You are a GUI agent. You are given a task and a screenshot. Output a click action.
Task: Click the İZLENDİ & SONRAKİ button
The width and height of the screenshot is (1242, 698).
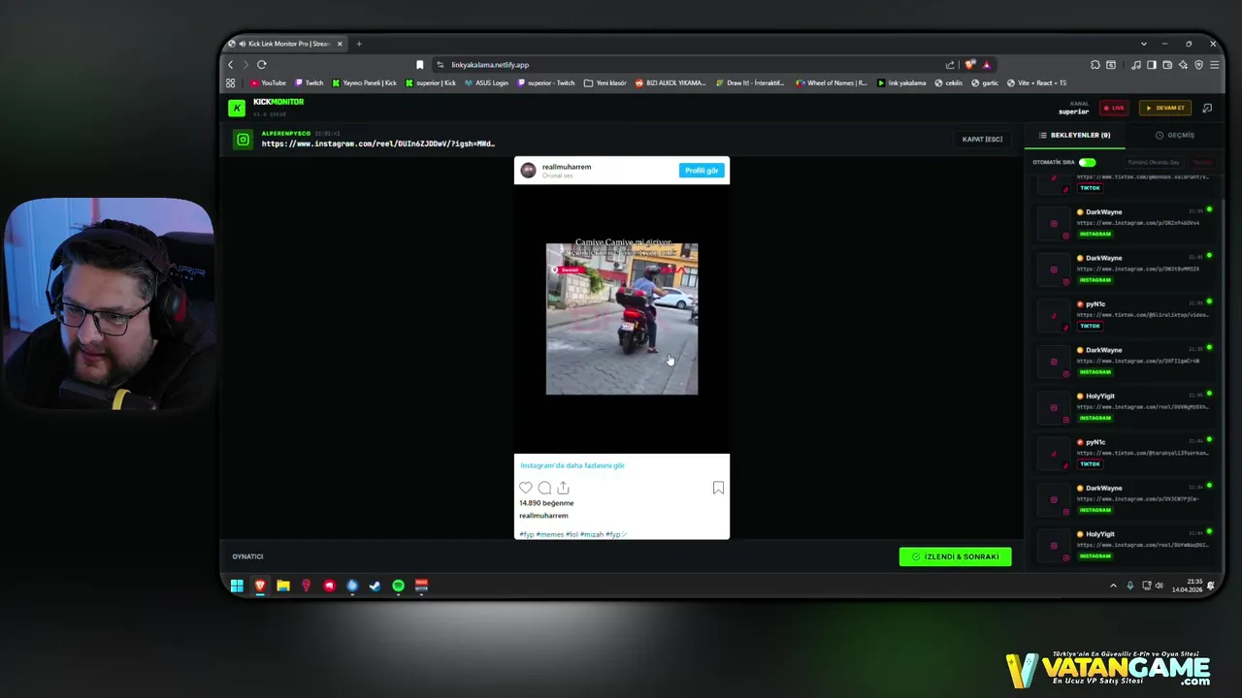click(x=956, y=556)
